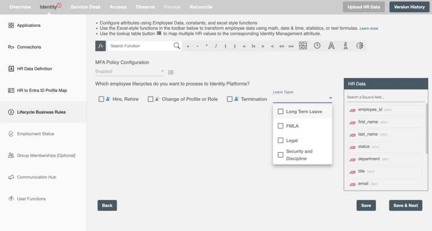This screenshot has width=432, height=231.
Task: Click Save & Next button
Action: 405,205
